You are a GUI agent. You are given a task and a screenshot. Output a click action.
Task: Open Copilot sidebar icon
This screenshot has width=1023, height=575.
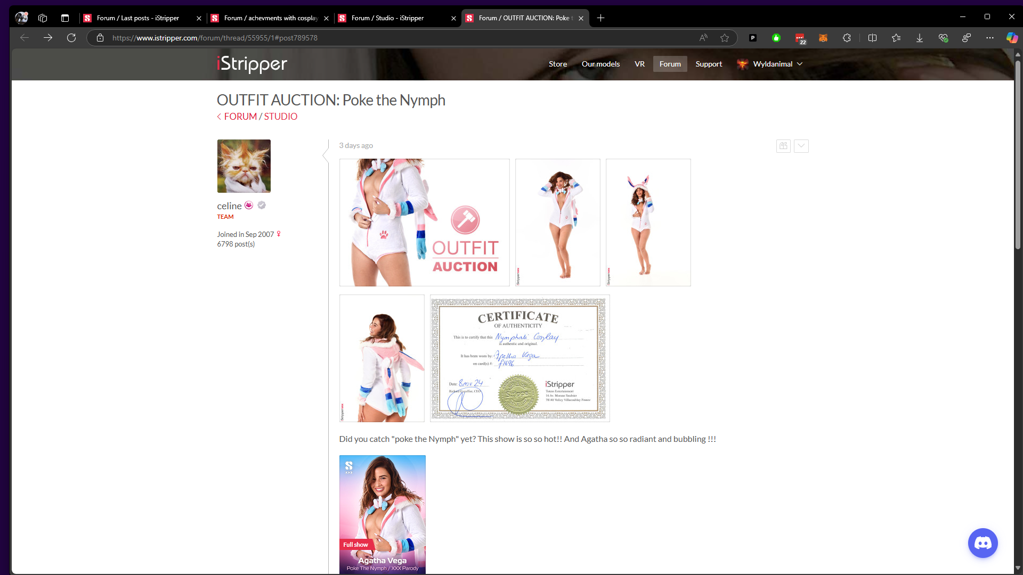1011,38
